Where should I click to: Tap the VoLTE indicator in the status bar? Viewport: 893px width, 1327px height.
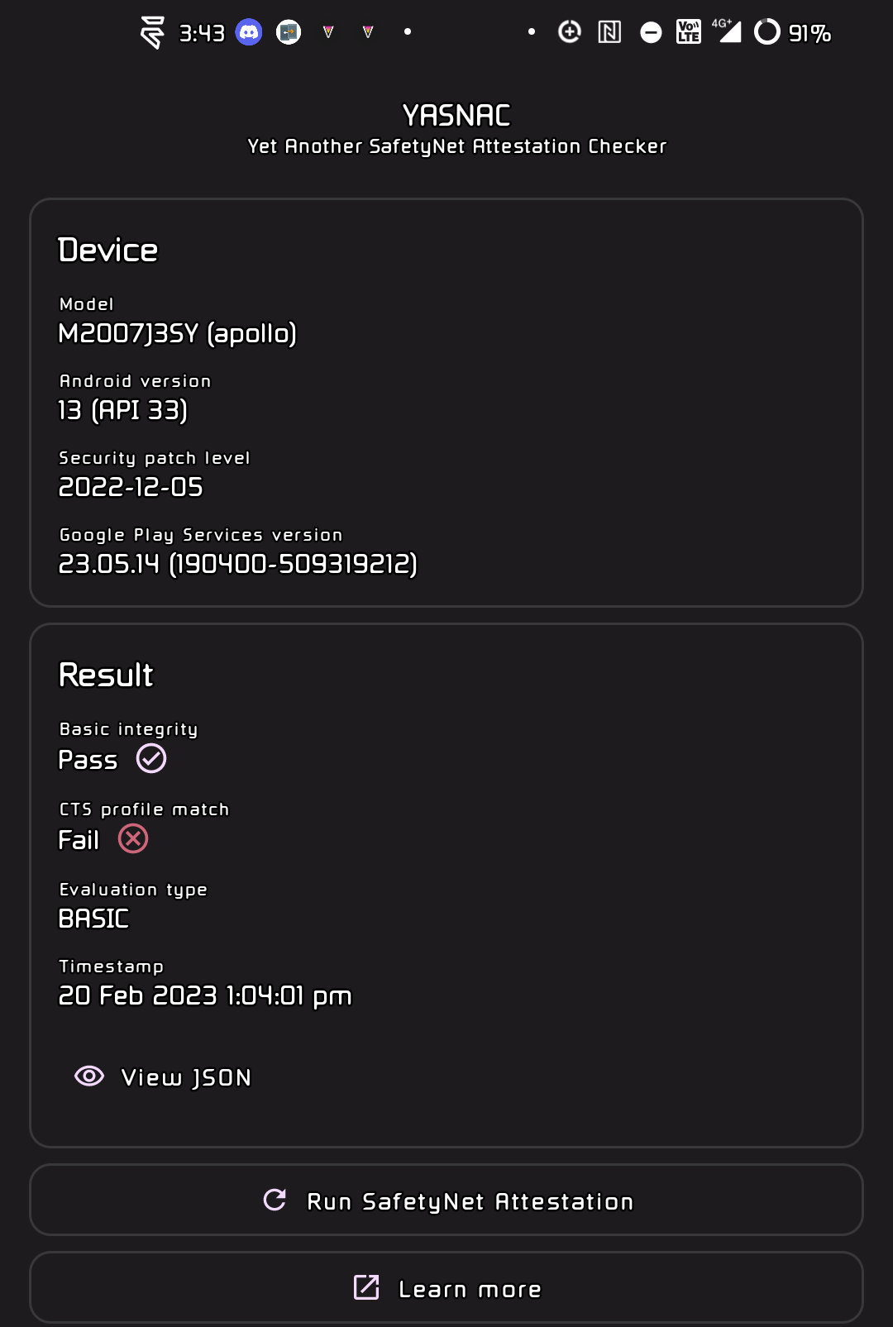[x=688, y=33]
